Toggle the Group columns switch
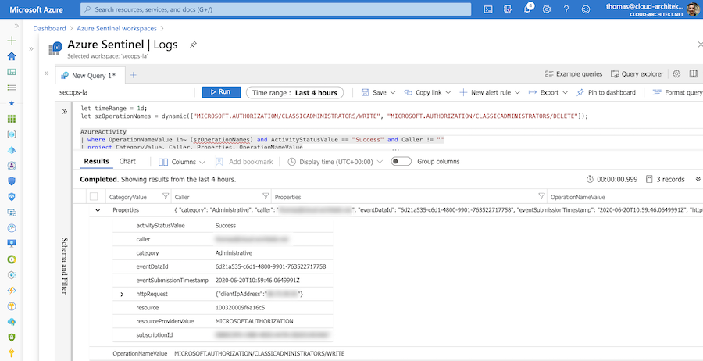This screenshot has height=361, width=703. [401, 162]
